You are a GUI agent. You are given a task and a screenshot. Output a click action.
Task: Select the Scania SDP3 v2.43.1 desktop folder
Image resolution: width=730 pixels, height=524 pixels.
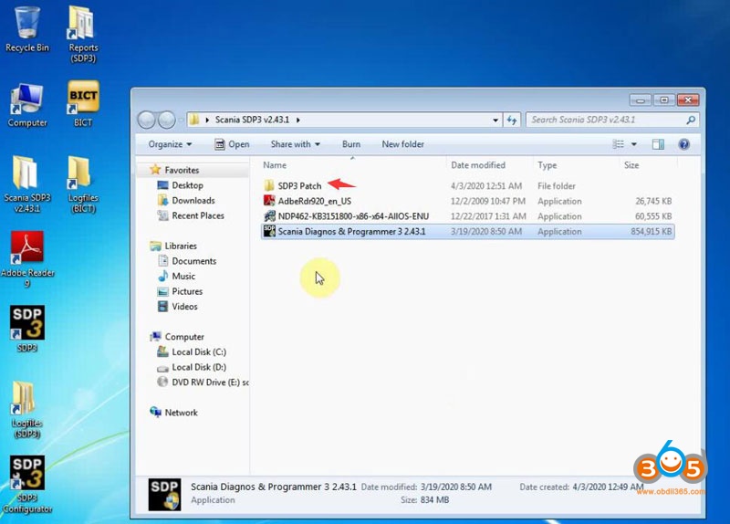pyautogui.click(x=27, y=184)
